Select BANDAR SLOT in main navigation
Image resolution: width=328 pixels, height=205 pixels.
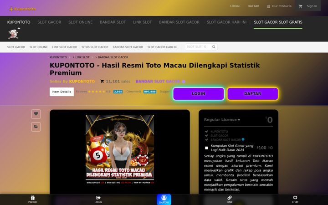113,22
